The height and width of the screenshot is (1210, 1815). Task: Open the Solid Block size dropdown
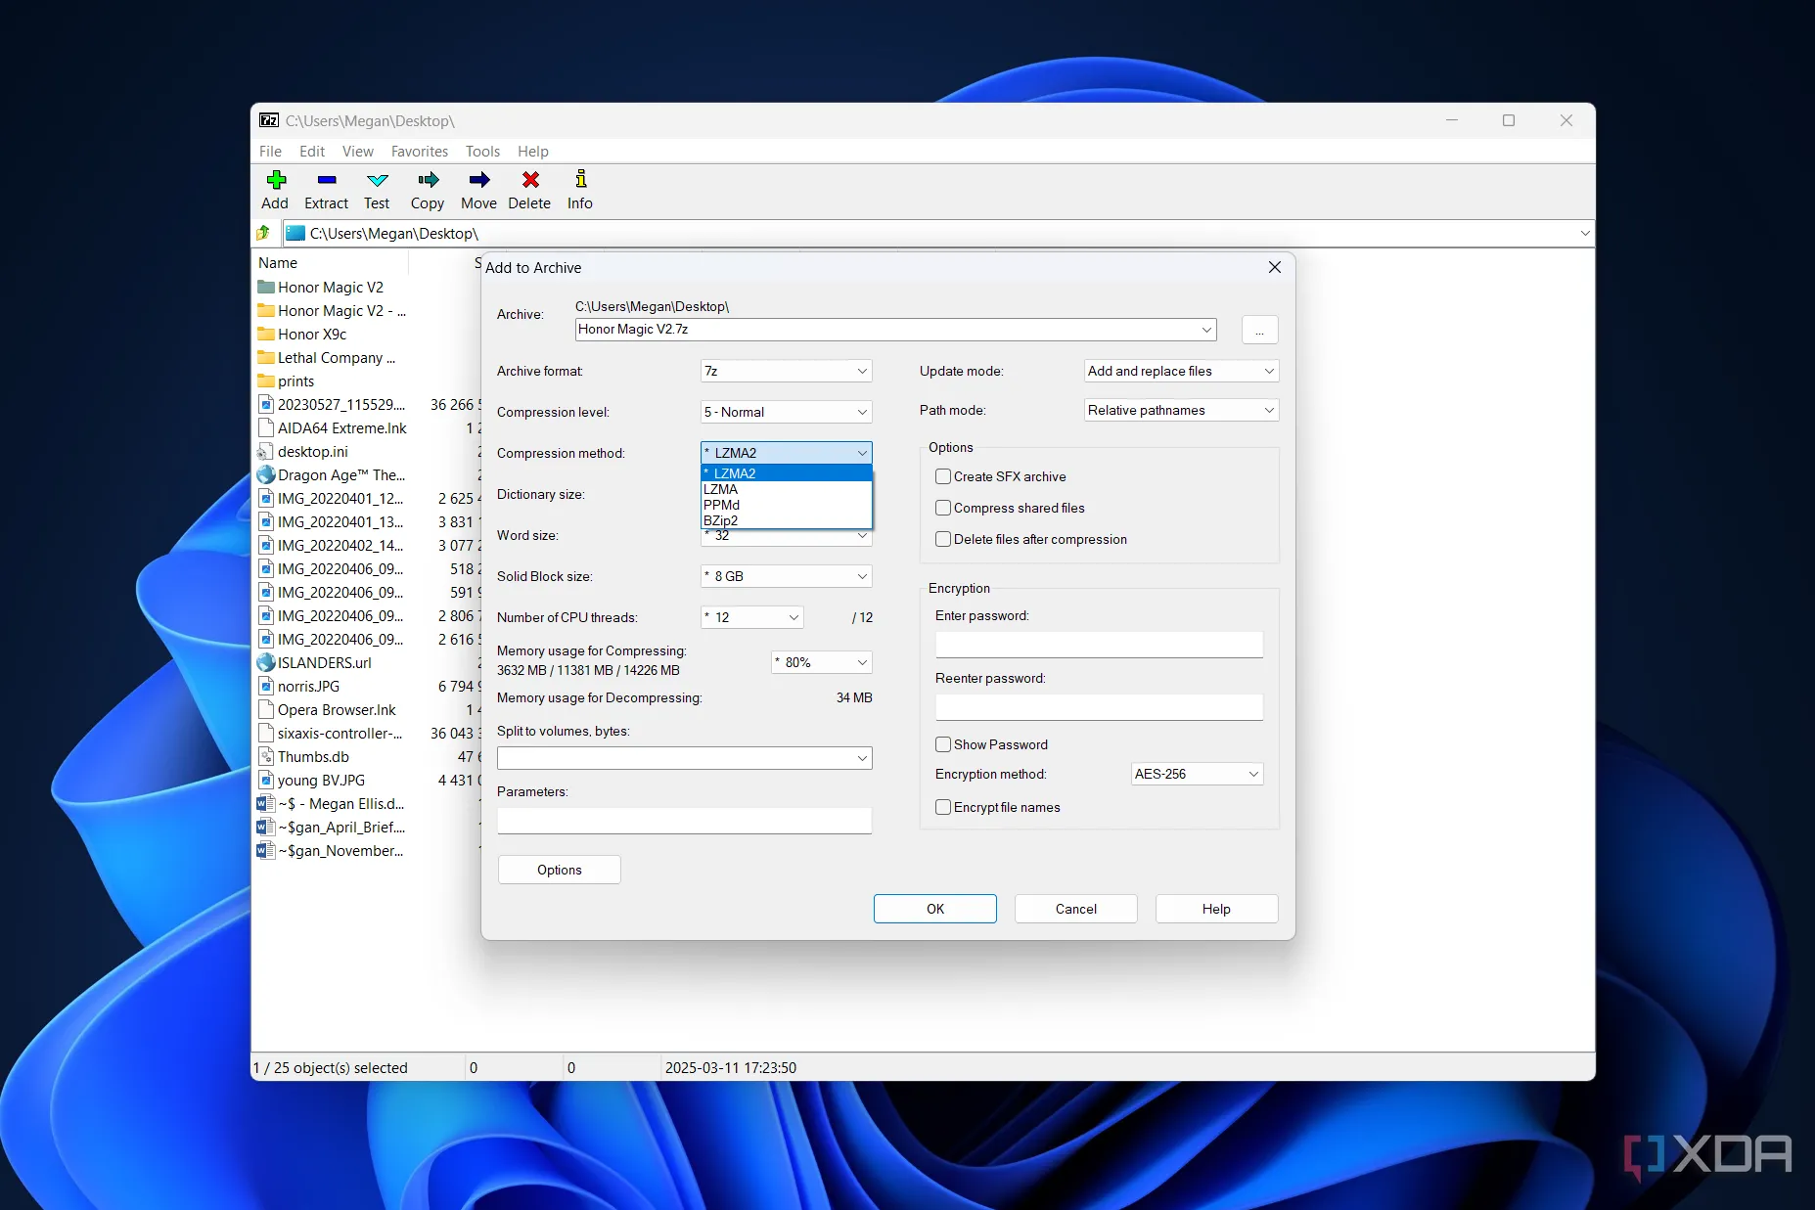click(786, 576)
